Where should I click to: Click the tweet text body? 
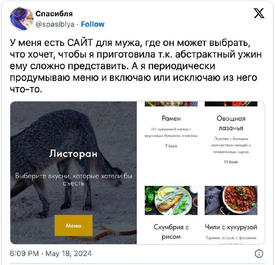(136, 66)
